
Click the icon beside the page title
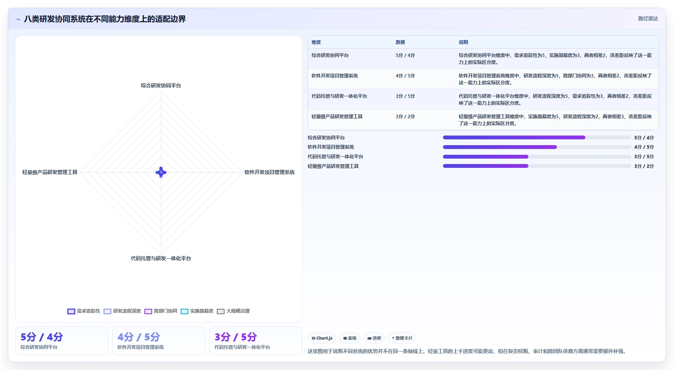pos(18,19)
